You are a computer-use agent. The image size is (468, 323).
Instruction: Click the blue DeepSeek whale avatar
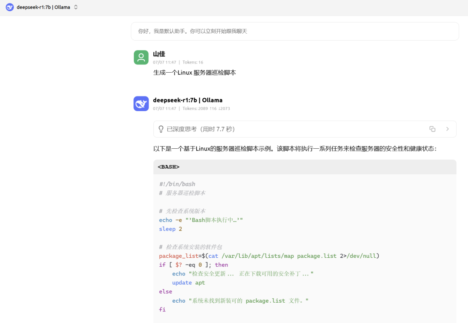pyautogui.click(x=141, y=104)
